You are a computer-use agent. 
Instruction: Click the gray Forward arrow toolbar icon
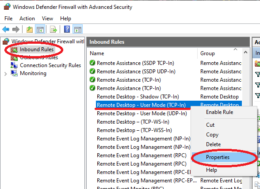click(16, 30)
